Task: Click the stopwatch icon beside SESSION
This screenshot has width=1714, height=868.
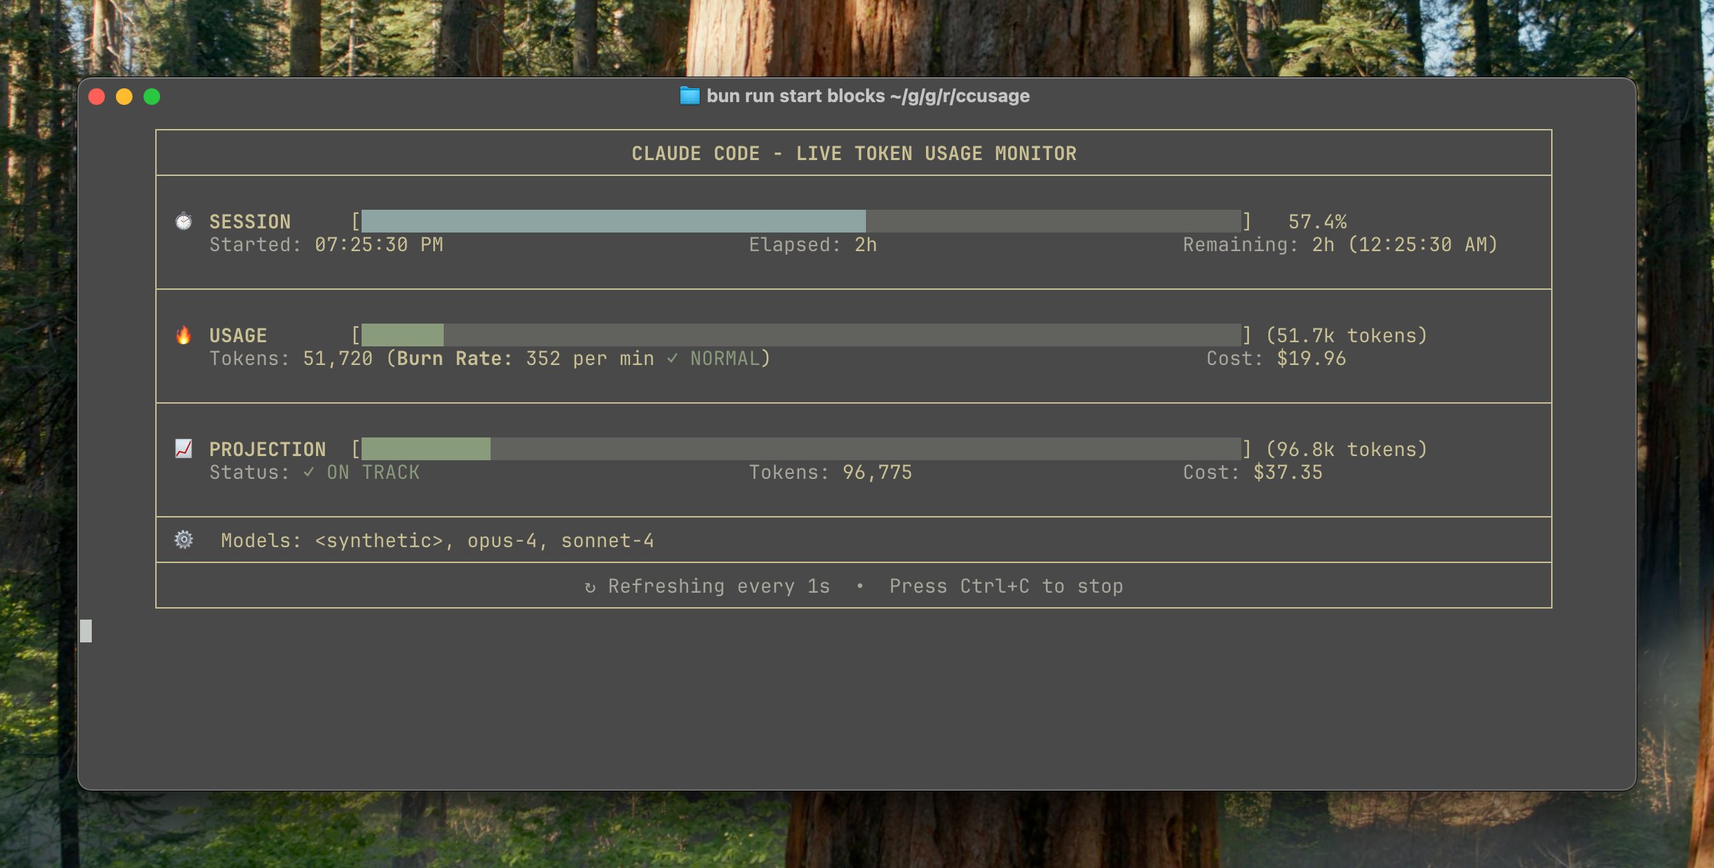Action: tap(184, 221)
